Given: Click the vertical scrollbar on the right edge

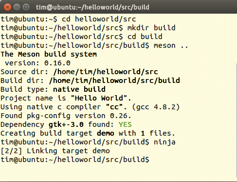Looking at the screenshot, I should [x=236, y=121].
